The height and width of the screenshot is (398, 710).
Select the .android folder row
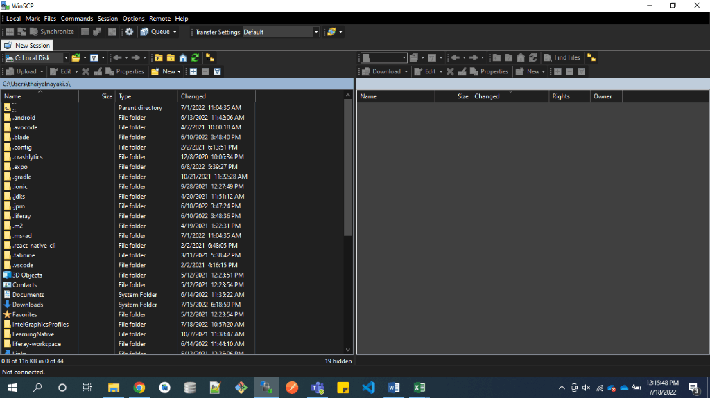127,118
